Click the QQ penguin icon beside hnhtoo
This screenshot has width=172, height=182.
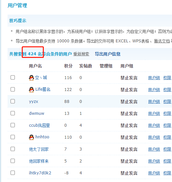click(x=31, y=137)
